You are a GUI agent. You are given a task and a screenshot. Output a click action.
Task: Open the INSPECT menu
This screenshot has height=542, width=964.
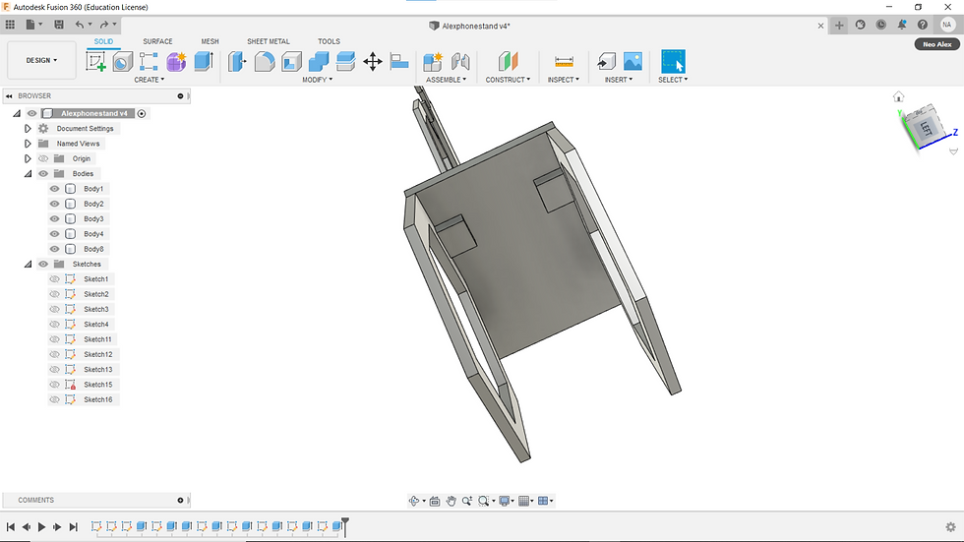[563, 80]
